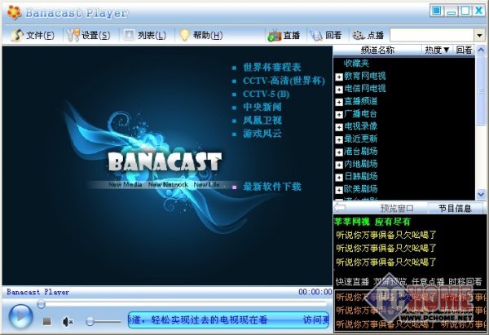Open the 游戏风云 channel link
Screen dimensions: 489x335
coord(262,134)
